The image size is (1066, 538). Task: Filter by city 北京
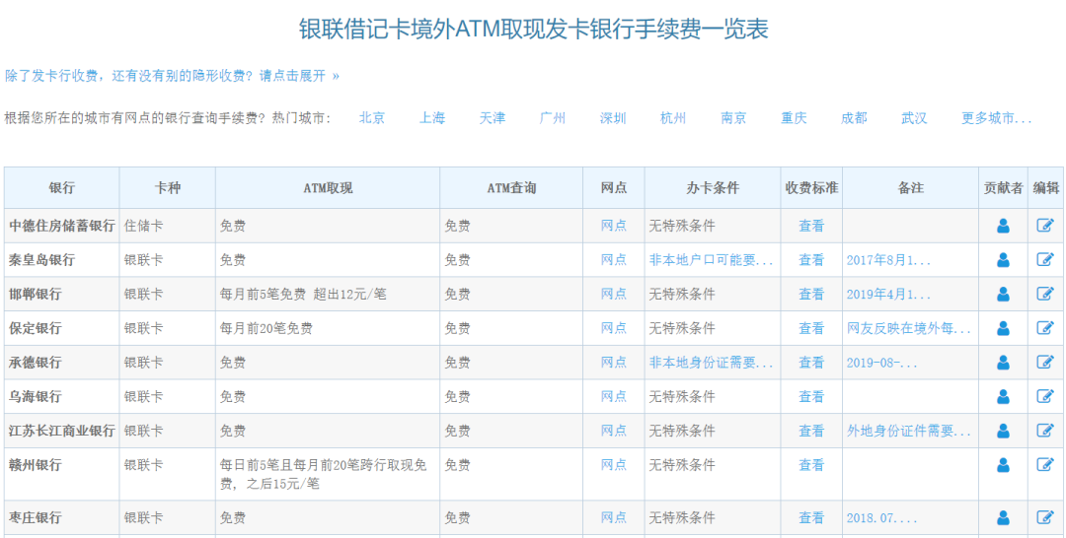click(x=372, y=118)
